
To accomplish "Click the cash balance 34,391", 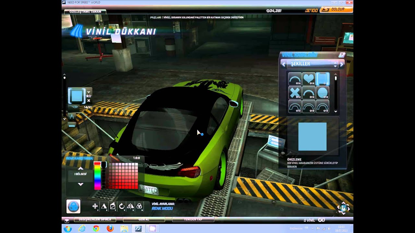I will coord(274,11).
